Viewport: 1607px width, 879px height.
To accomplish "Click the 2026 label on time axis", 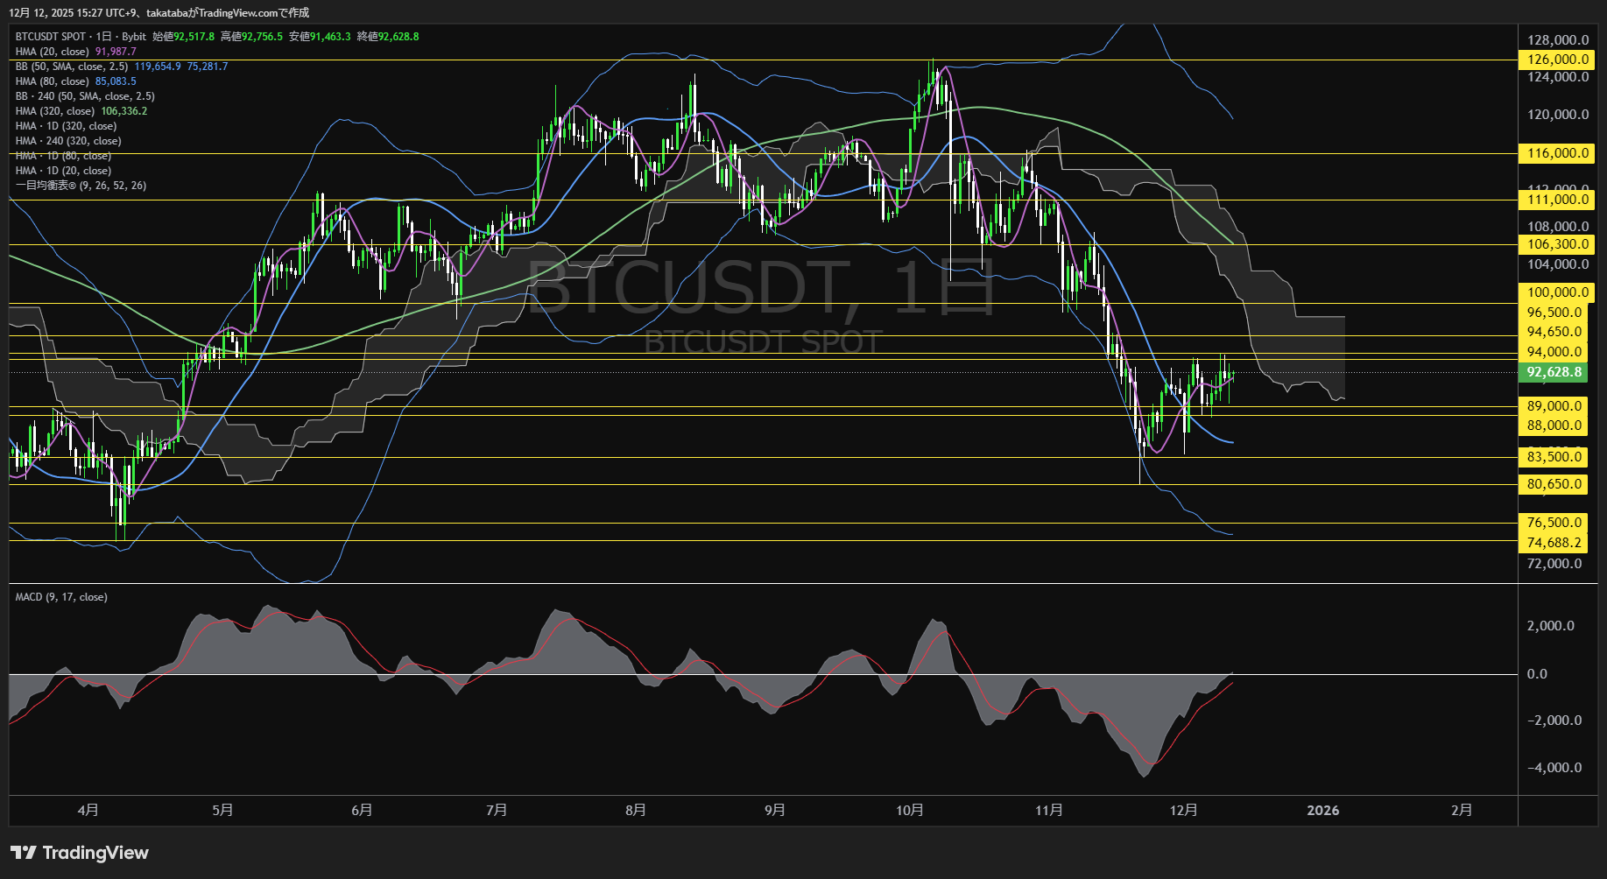I will [1322, 811].
